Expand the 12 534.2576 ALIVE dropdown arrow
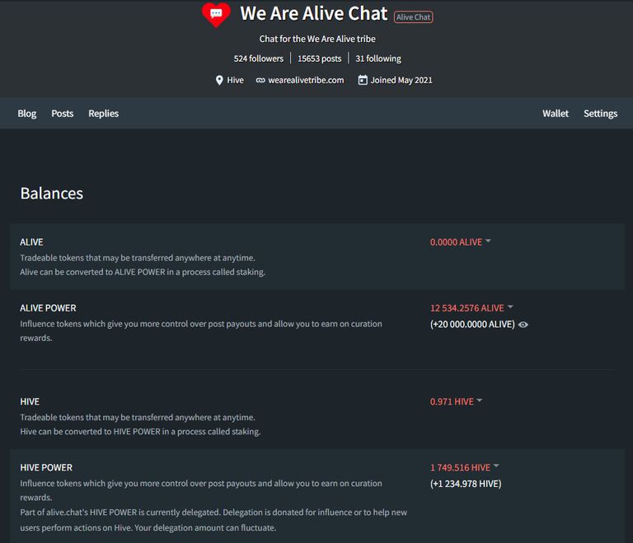Image resolution: width=633 pixels, height=543 pixels. 510,307
